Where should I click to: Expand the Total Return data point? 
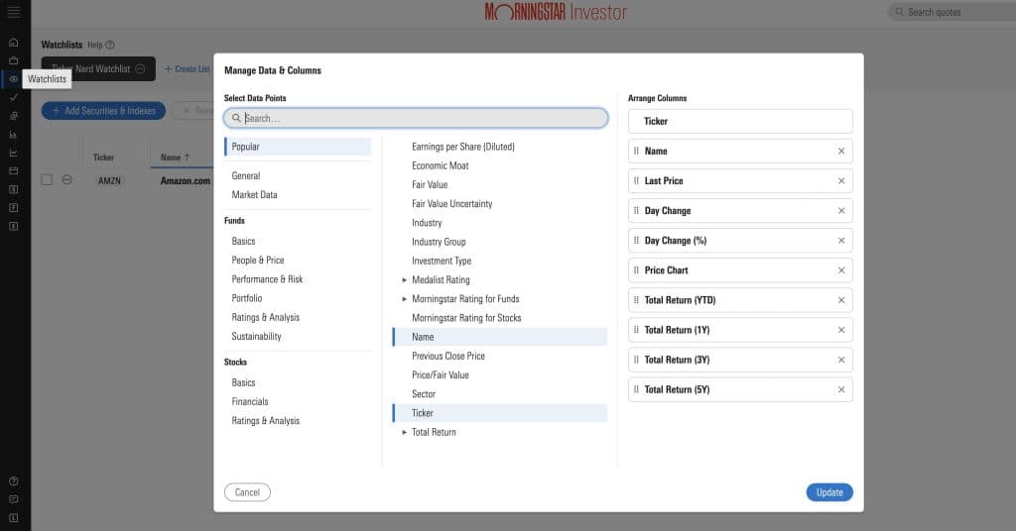point(405,432)
